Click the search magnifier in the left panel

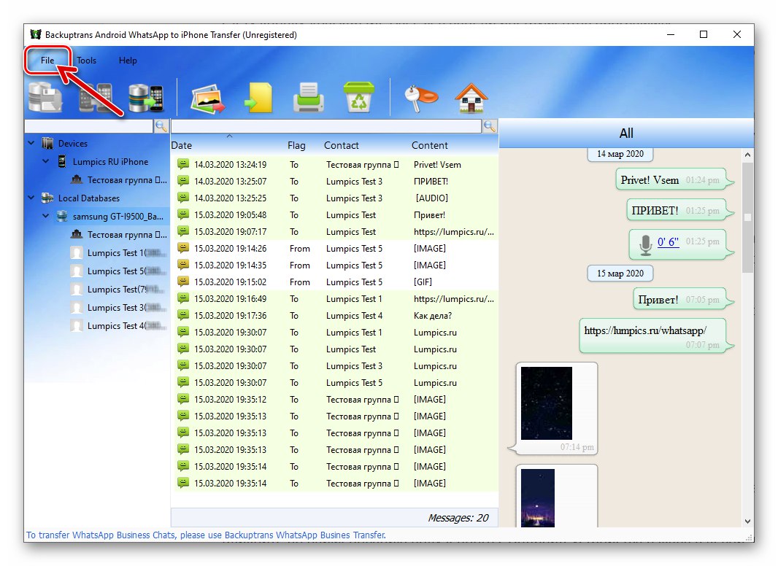tap(161, 126)
